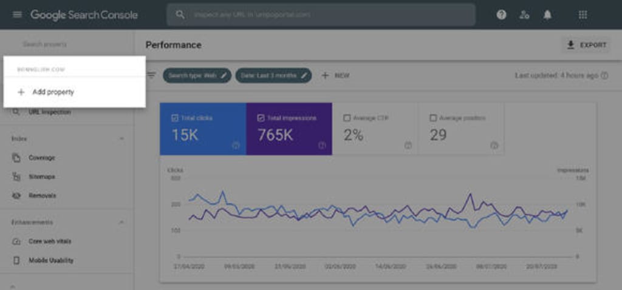622x290 pixels.
Task: Open the hamburger navigation menu
Action: (x=17, y=15)
